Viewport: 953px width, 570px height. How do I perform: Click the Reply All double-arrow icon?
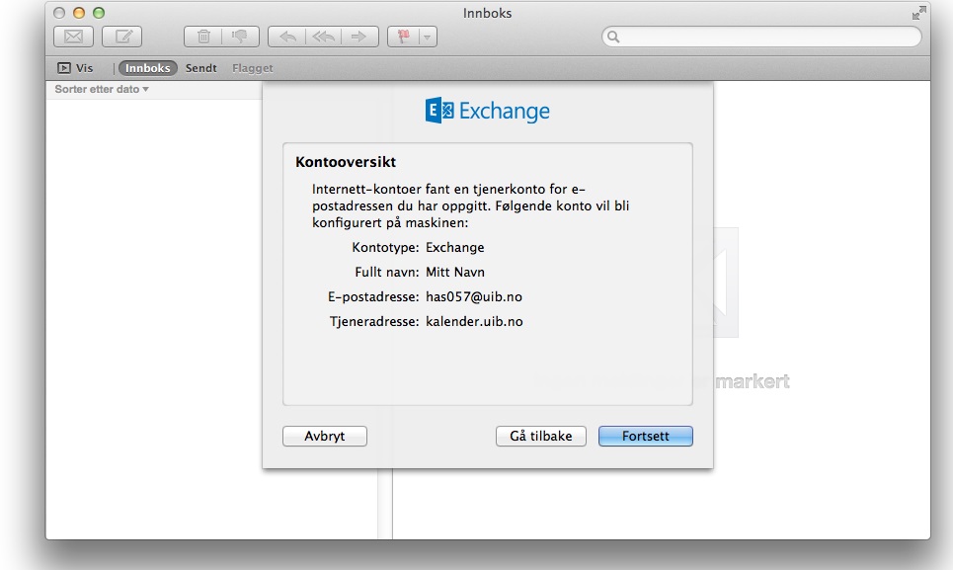tap(322, 37)
